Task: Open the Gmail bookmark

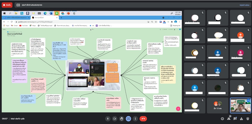Action: [14, 26]
